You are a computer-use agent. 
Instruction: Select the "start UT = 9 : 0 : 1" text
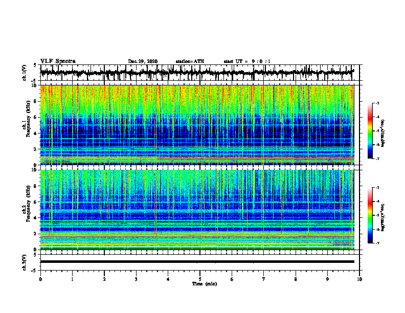pyautogui.click(x=247, y=61)
